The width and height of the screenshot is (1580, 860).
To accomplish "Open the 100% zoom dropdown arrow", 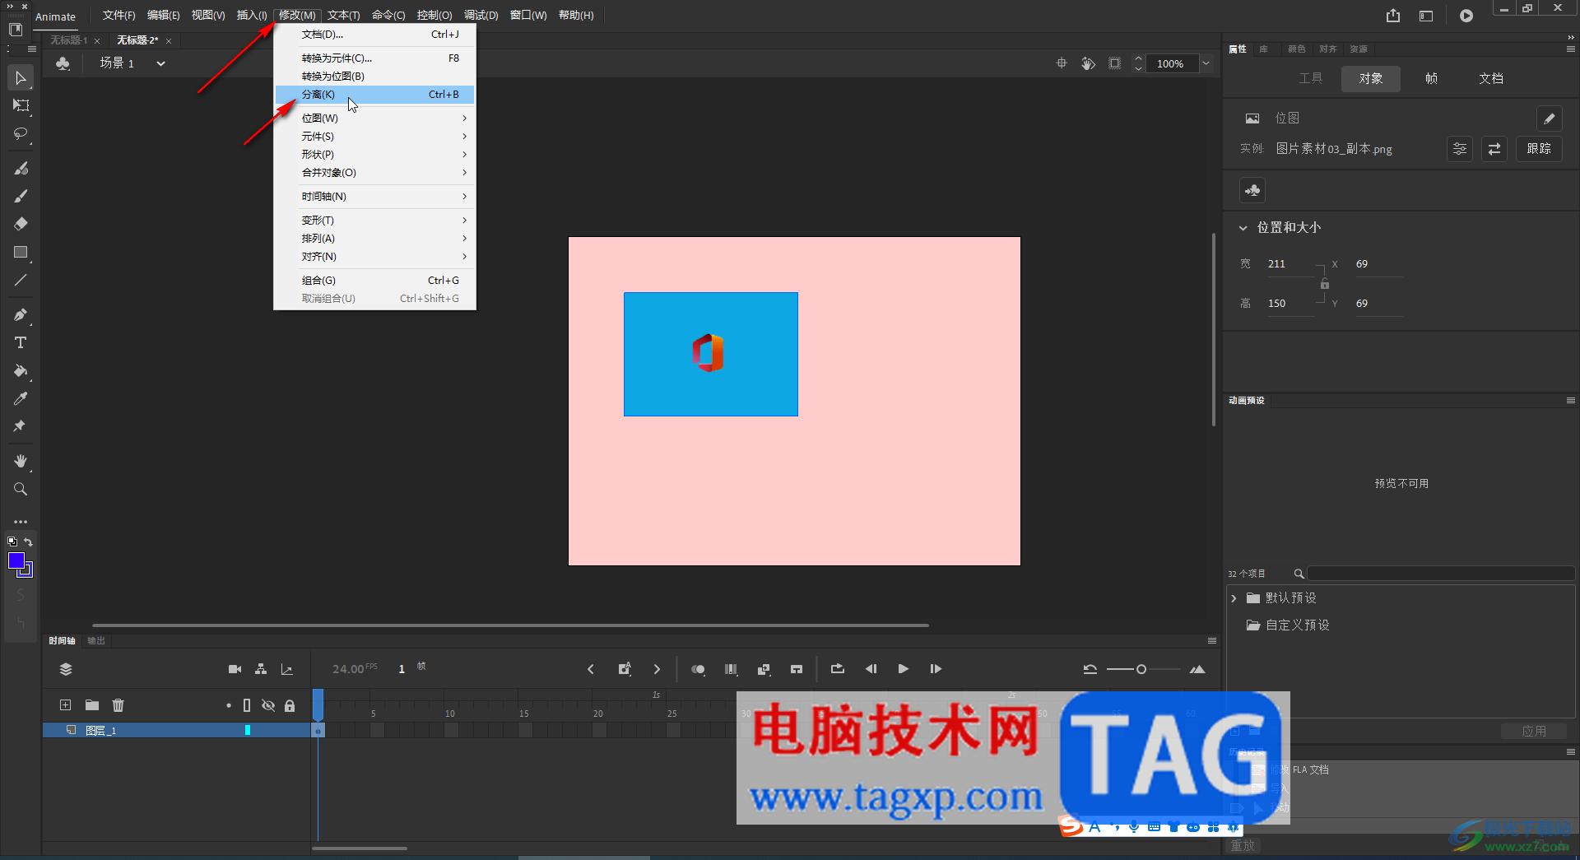I will click(1206, 63).
